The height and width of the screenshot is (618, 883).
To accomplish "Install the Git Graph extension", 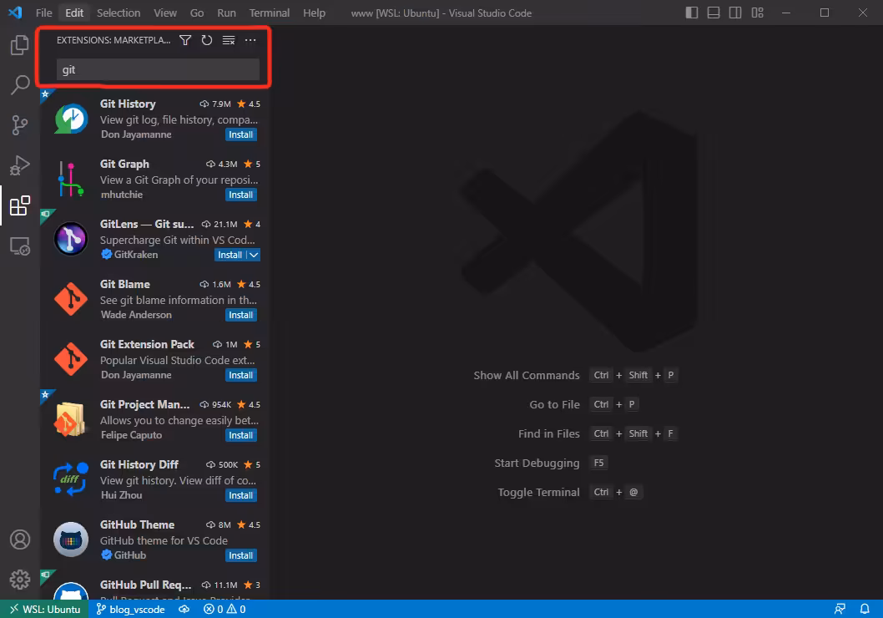I will coord(241,195).
